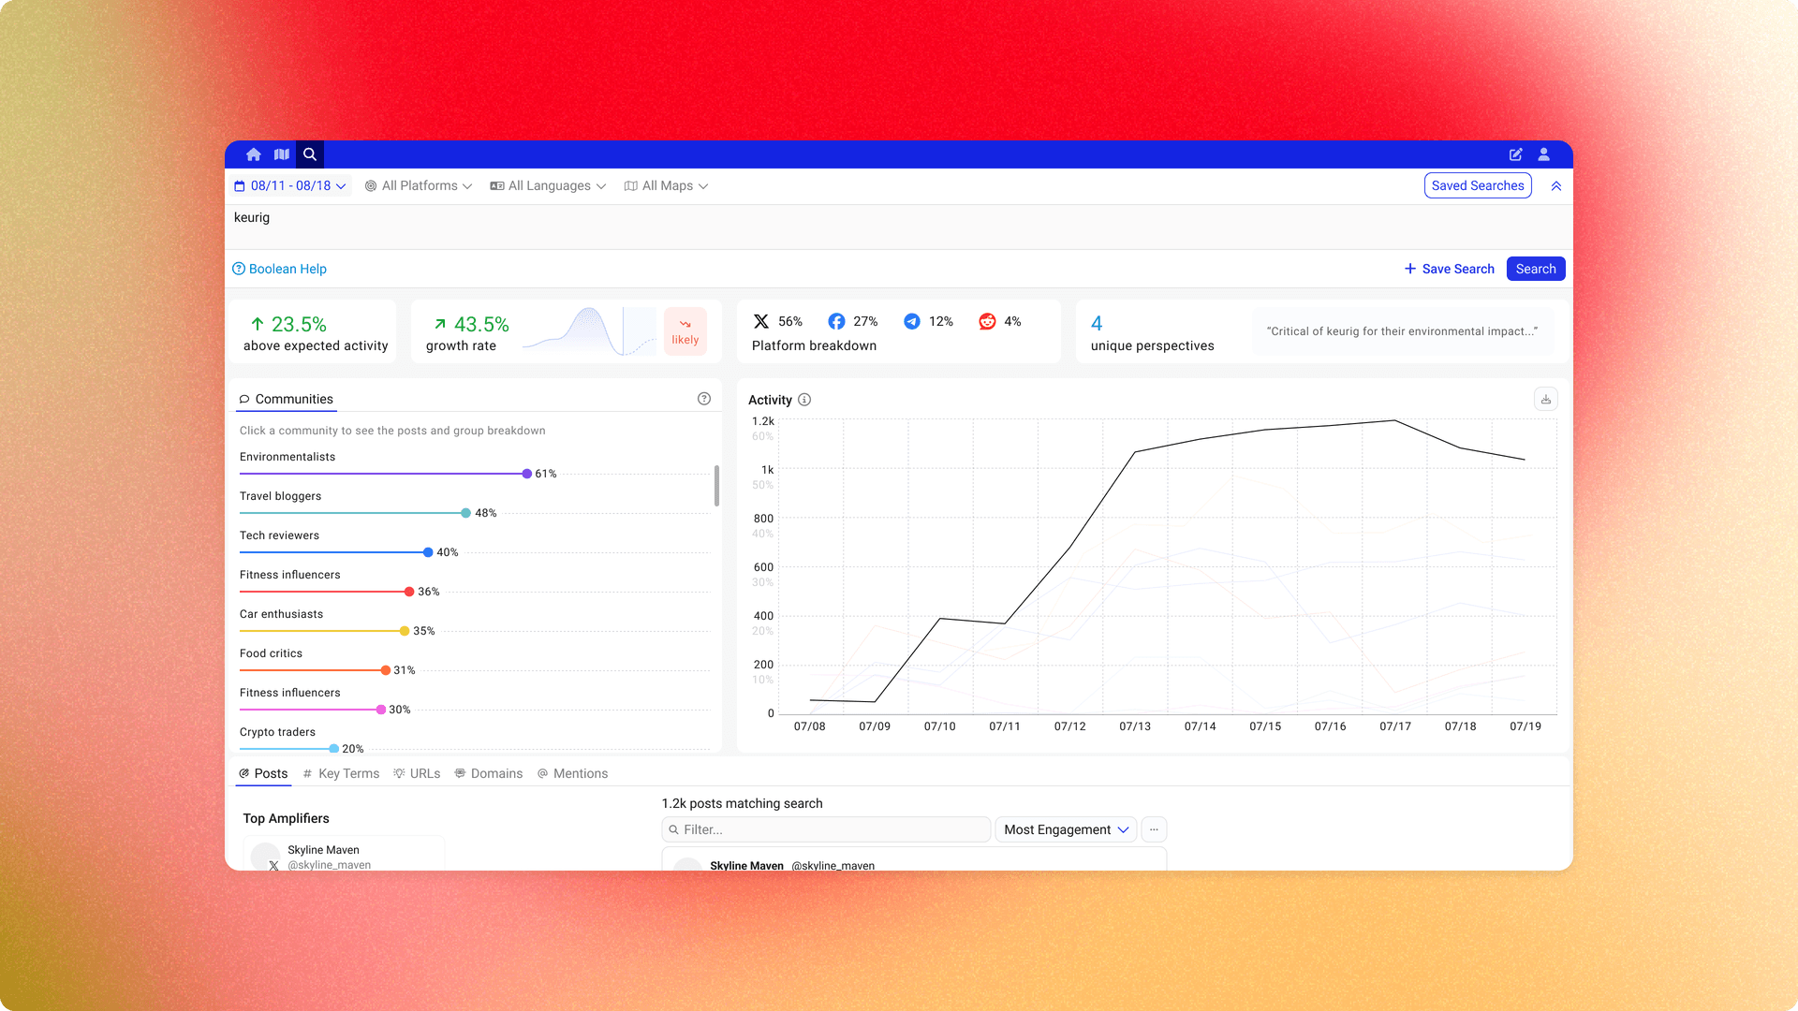
Task: Click the blue Search button
Action: (x=1535, y=269)
